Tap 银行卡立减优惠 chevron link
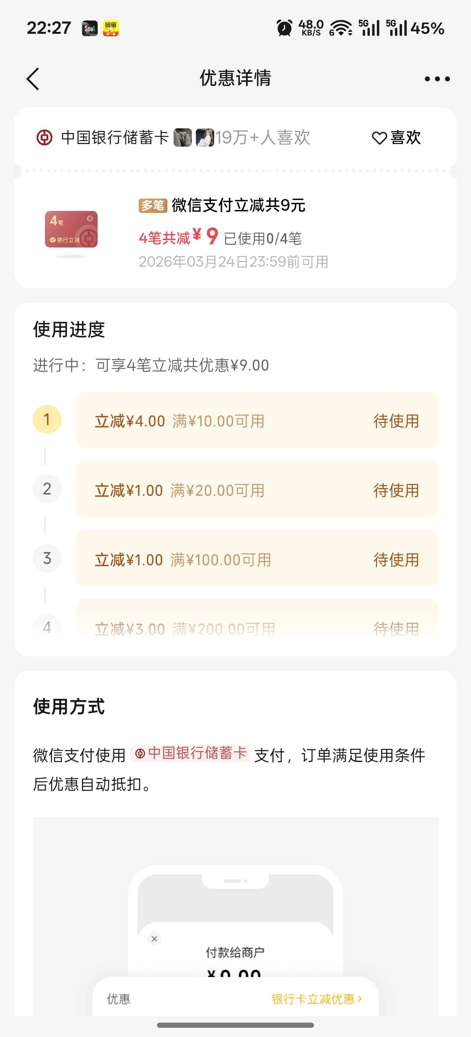 (x=317, y=999)
